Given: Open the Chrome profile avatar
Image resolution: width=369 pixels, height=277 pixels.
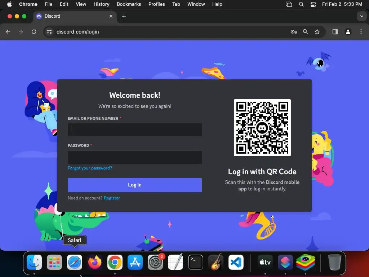Looking at the screenshot, I should tap(348, 32).
